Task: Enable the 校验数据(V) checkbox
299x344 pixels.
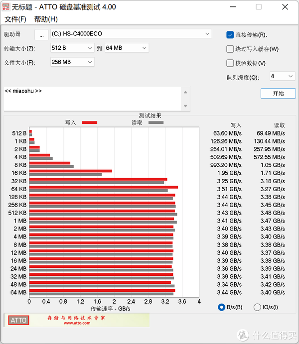Action: coord(230,63)
